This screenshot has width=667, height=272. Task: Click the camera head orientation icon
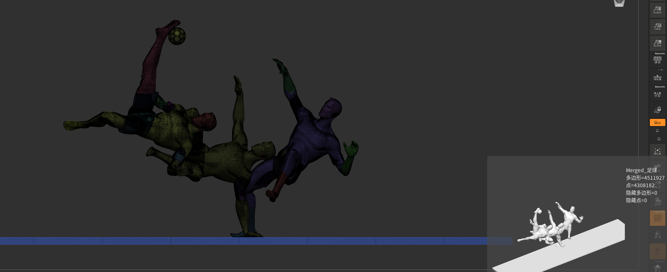pos(619,3)
